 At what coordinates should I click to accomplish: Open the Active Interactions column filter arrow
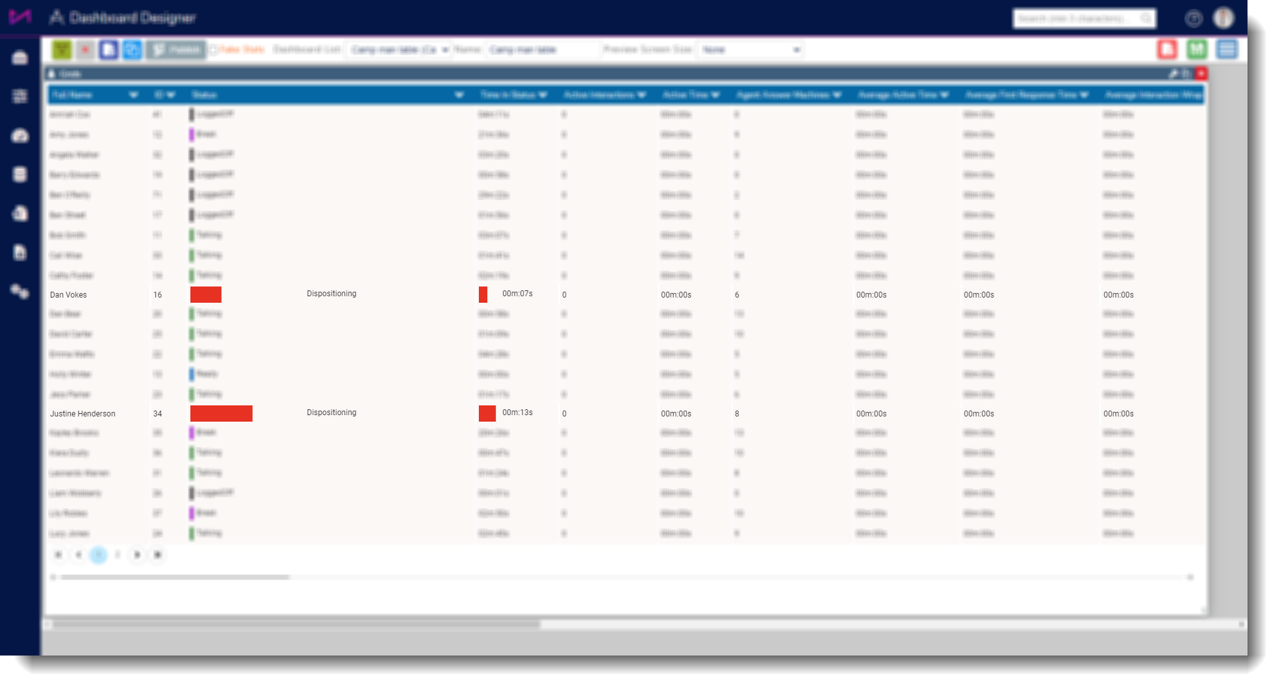[642, 95]
